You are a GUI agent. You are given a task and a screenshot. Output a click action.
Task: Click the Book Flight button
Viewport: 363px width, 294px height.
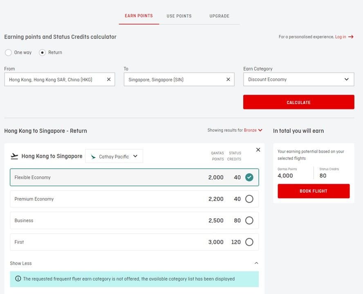314,191
